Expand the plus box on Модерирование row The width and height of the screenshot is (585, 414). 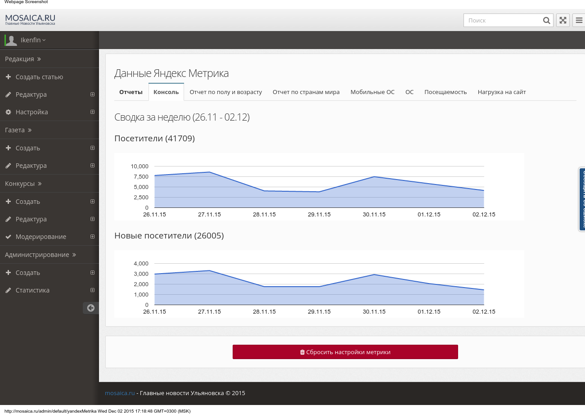tap(92, 237)
